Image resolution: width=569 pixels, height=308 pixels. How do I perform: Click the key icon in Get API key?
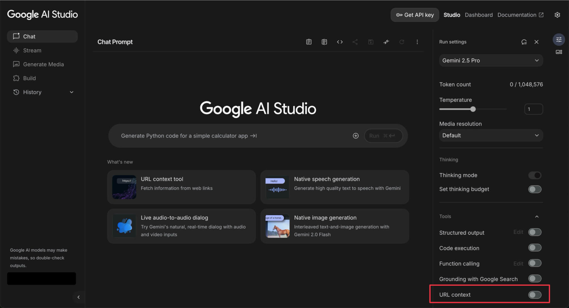pyautogui.click(x=399, y=15)
